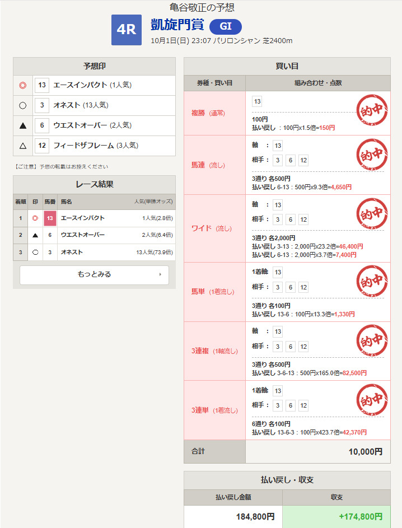Open the 凱旋門賞 race title link
402x528 pixels.
(177, 25)
